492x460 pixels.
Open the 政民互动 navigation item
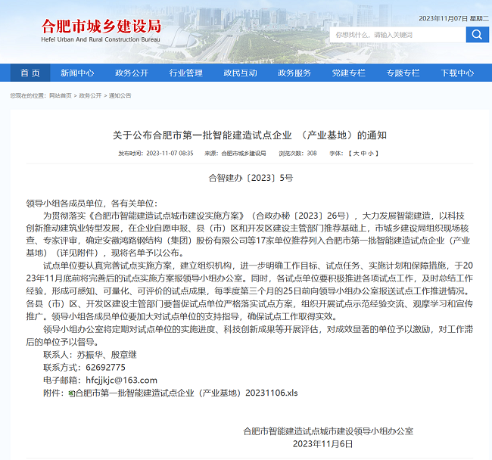[x=240, y=73]
